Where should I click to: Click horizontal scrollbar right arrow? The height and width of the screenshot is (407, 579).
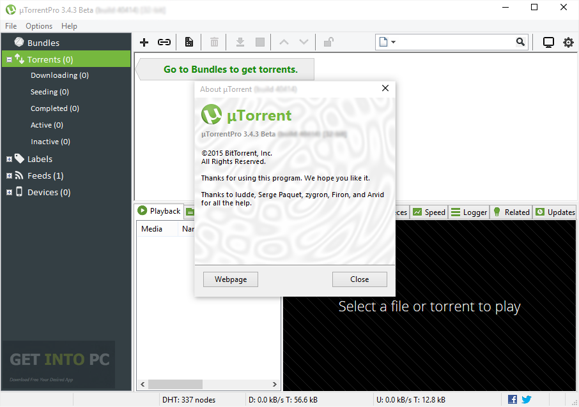[x=274, y=384]
